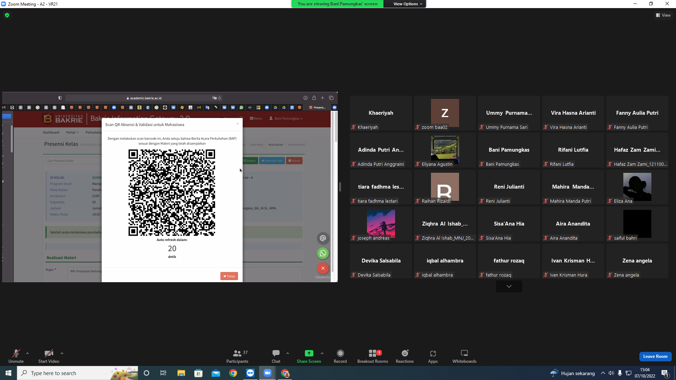Click the browser tab overview icon

pyautogui.click(x=331, y=98)
